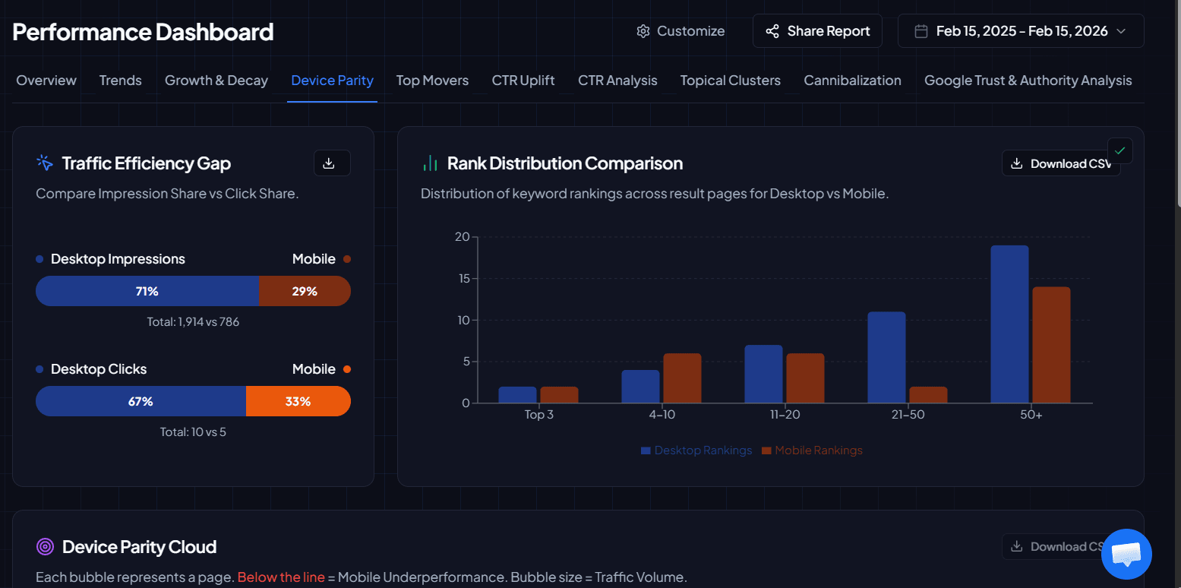The image size is (1181, 588).
Task: Click the target icon beside Device Parity Cloud
Action: coord(45,546)
